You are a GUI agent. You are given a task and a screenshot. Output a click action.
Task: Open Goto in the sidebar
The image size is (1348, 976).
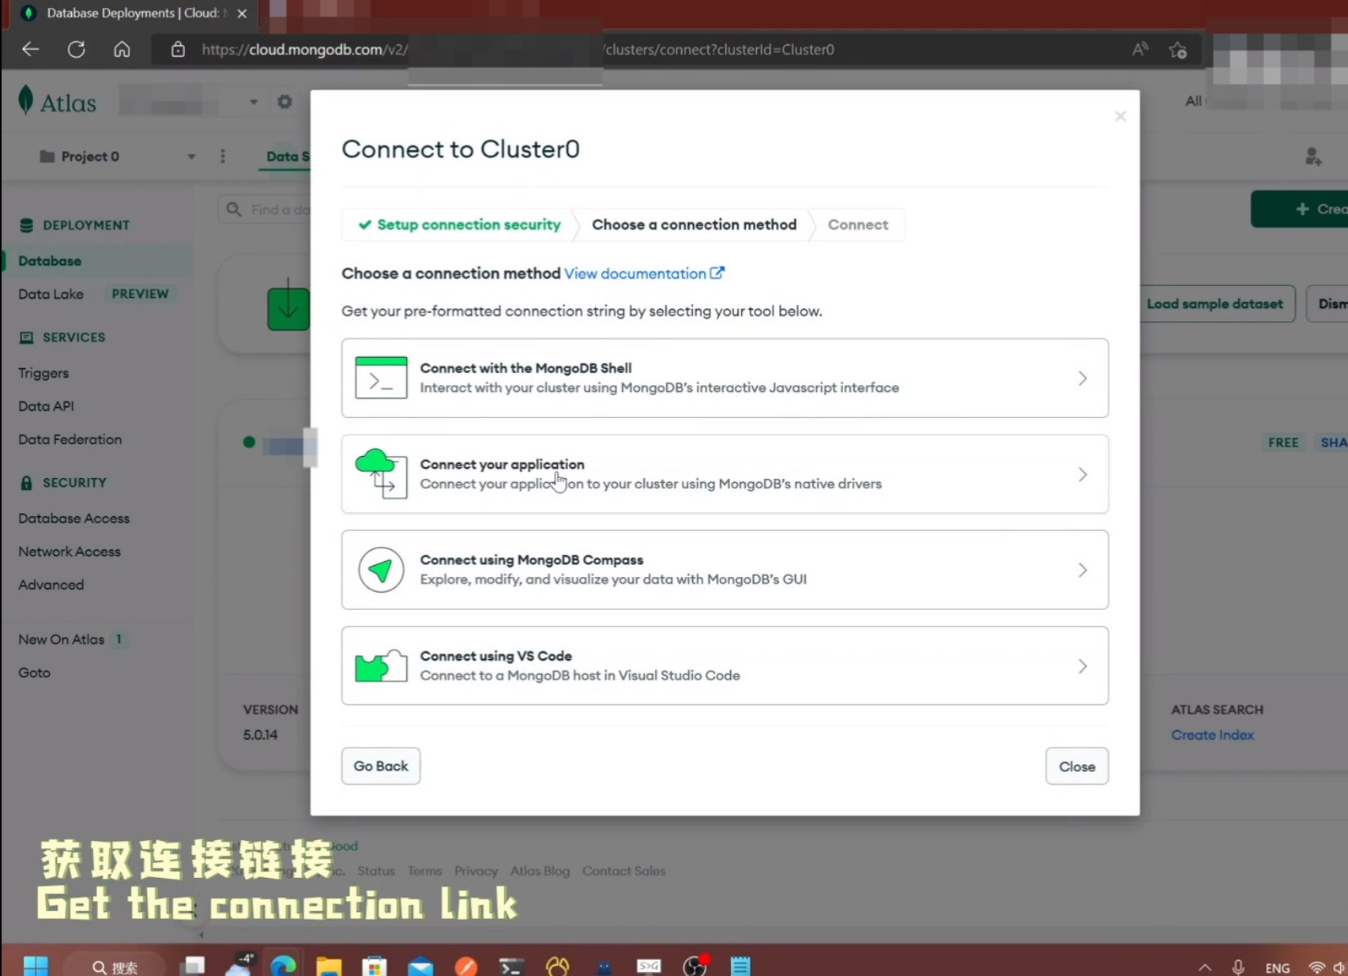click(34, 673)
